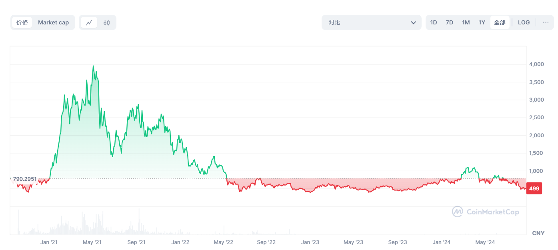
Task: Click the May '21 price peak
Action: pyautogui.click(x=93, y=66)
